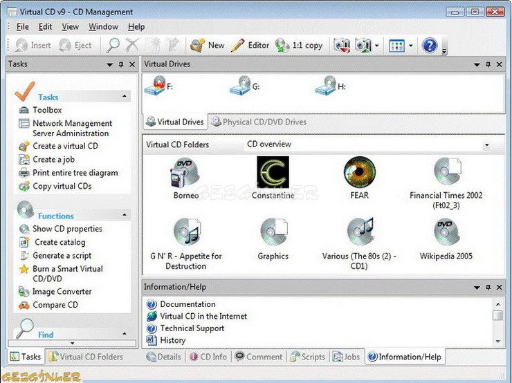Select the Wikipedia 2005 DVD

(x=446, y=239)
